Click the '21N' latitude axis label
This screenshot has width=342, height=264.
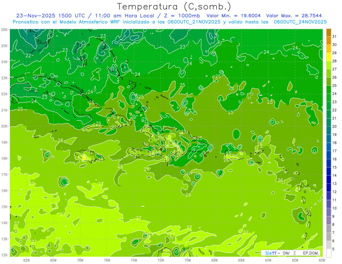(4, 110)
